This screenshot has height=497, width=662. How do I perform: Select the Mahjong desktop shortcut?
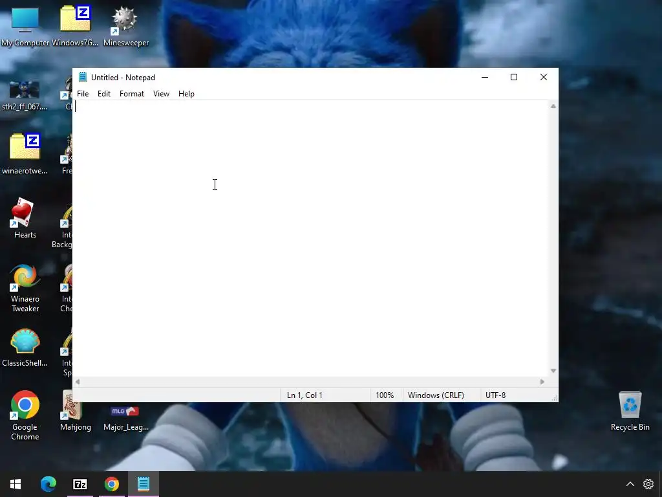pyautogui.click(x=75, y=411)
